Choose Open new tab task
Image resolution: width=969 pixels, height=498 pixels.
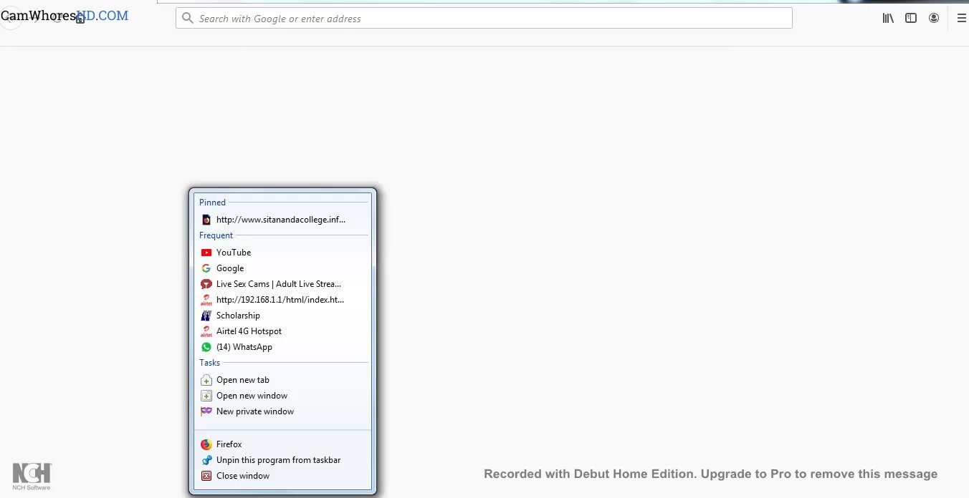(242, 380)
